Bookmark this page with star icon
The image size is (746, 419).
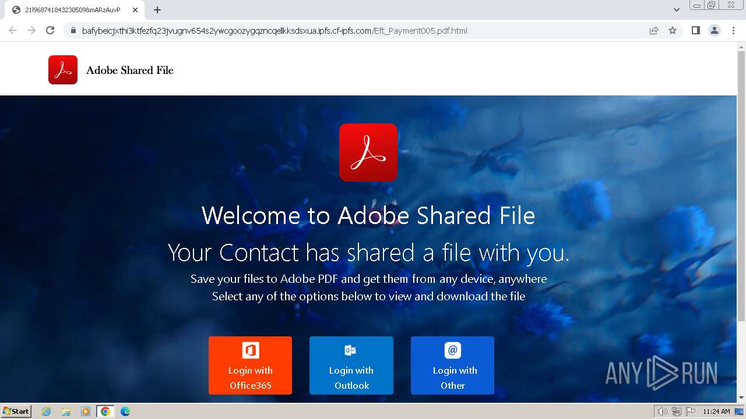673,31
